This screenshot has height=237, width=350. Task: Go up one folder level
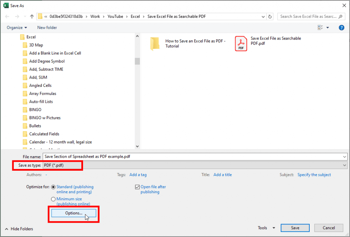tap(32, 16)
